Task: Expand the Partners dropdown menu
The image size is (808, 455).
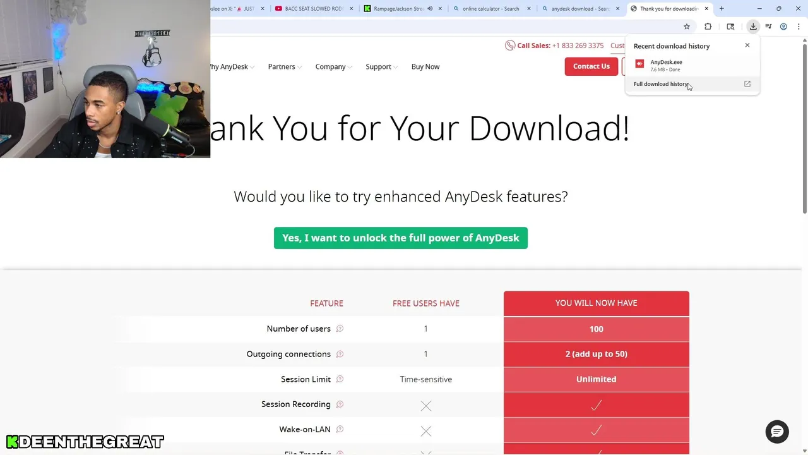Action: click(x=285, y=67)
